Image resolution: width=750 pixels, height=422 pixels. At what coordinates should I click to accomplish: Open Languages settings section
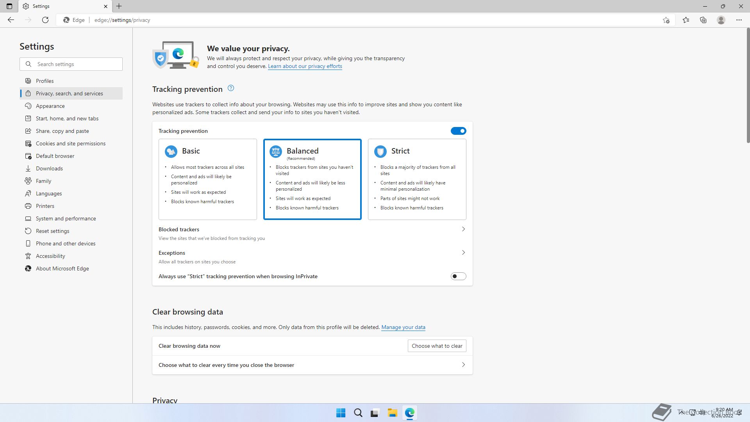(x=71, y=193)
